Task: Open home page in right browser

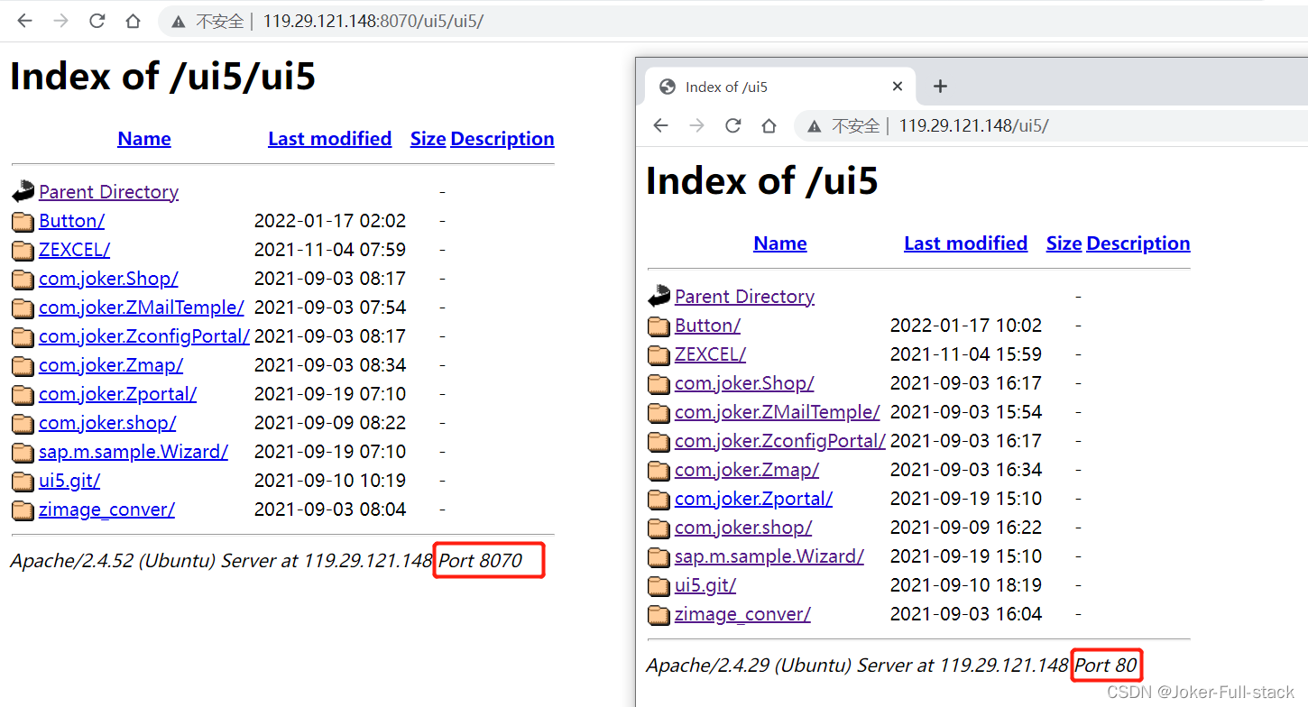Action: pos(769,125)
